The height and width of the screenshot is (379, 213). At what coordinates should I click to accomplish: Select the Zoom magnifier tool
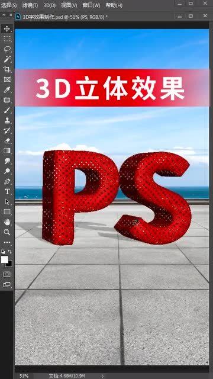(x=7, y=232)
